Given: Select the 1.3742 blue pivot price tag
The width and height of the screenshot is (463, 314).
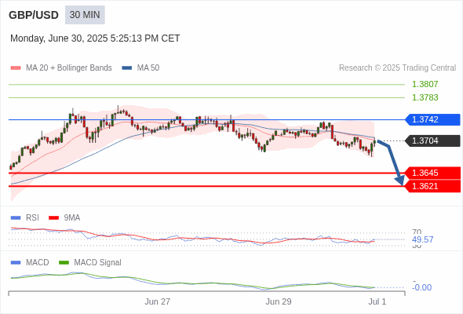Looking at the screenshot, I should coord(432,119).
